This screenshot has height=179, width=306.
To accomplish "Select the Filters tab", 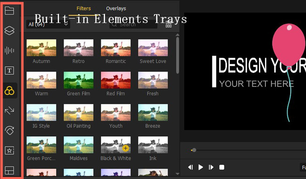I will [83, 8].
